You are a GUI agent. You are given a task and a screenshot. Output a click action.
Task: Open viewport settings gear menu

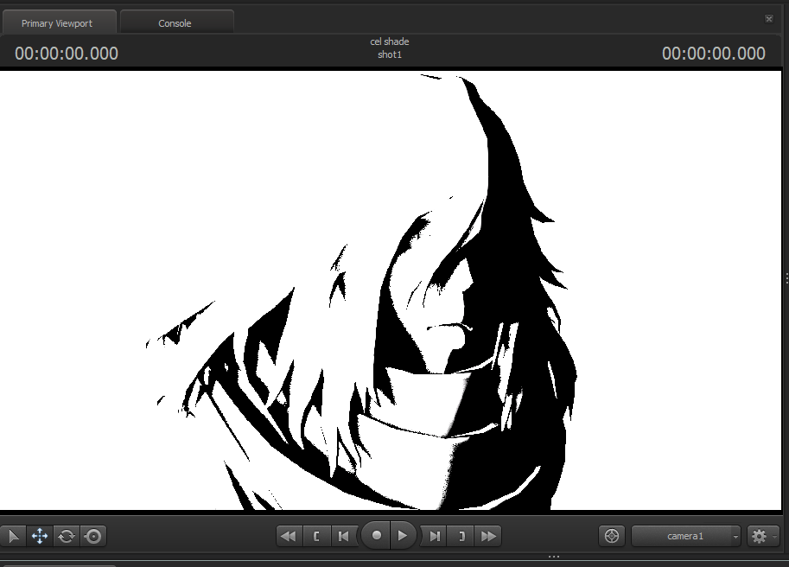tap(762, 536)
